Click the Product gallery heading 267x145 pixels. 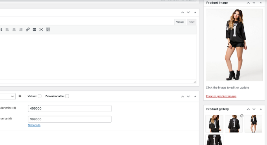click(218, 109)
